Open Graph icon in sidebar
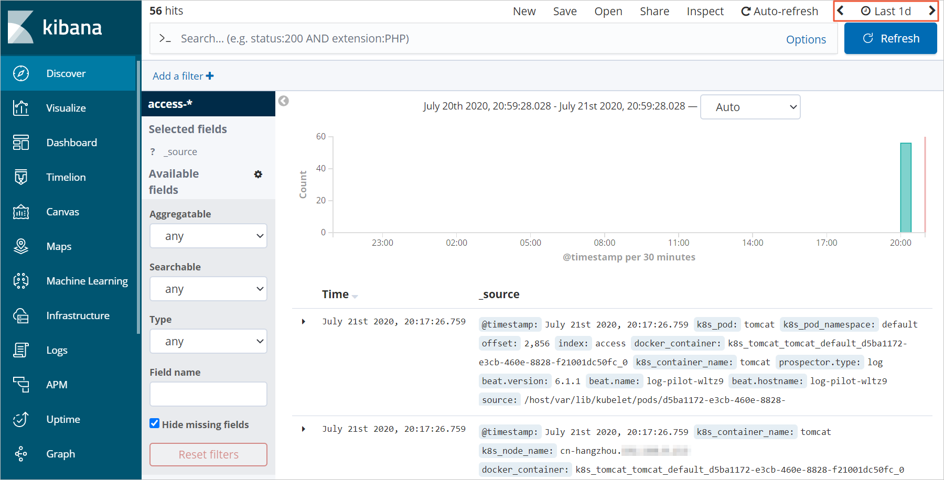 21,454
